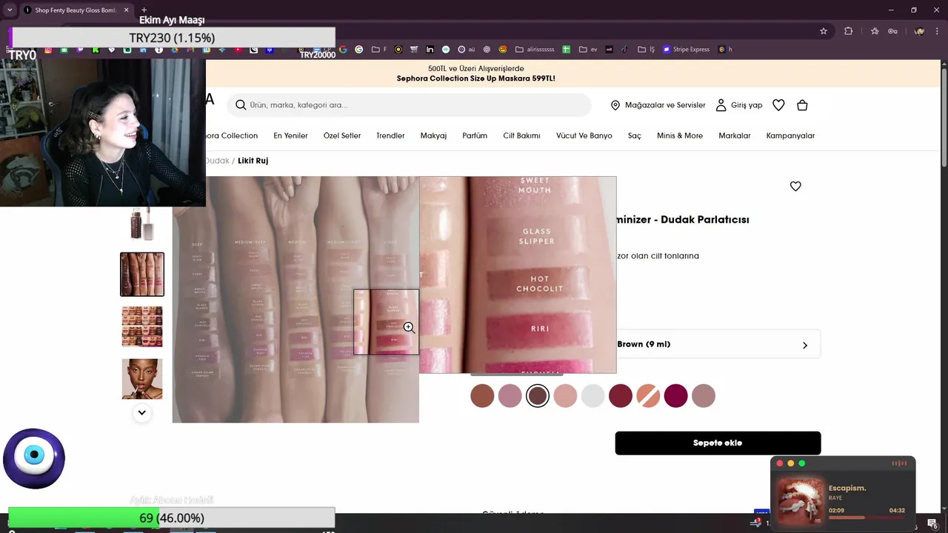Select the pale grey-white swatch

pyautogui.click(x=592, y=396)
